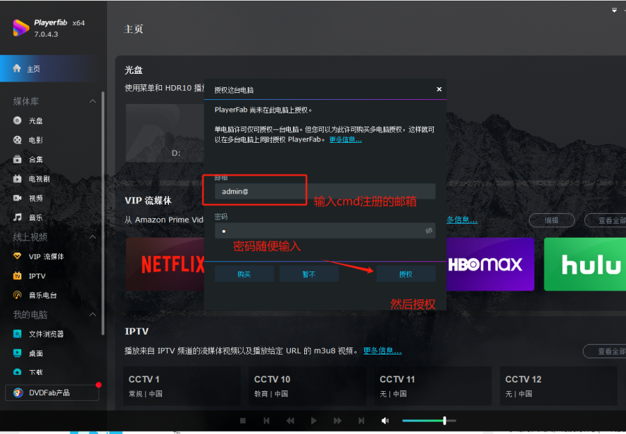Click the next track button

click(361, 421)
